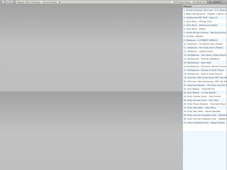Image resolution: width=227 pixels, height=170 pixels.
Task: Play 'Cave Story - Mischievous Robot'
Action: (x=205, y=25)
